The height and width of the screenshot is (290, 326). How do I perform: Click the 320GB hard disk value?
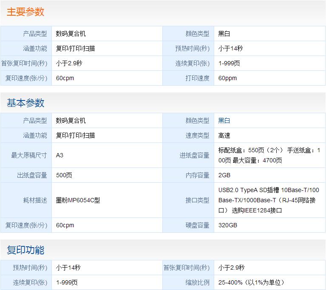(228, 225)
